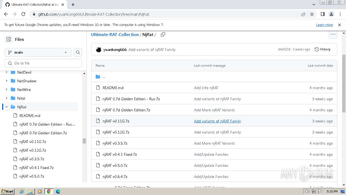Screen dimensions: 346x195
Task: Click file icon of njRAT v0.3.5.7z row
Action: pos(98,143)
